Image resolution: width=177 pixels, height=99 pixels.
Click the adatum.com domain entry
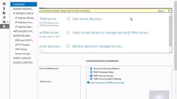point(45,81)
